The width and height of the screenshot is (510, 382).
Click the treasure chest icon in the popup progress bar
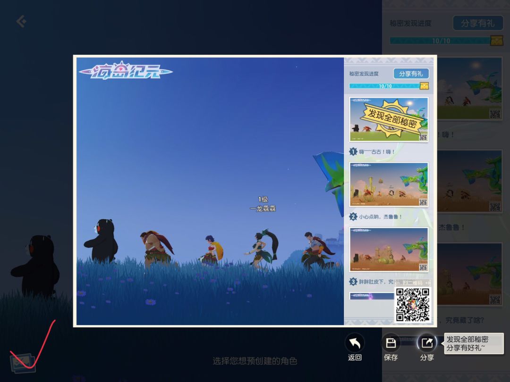point(424,86)
